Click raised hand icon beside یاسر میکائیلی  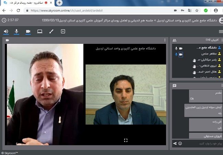click(194, 61)
